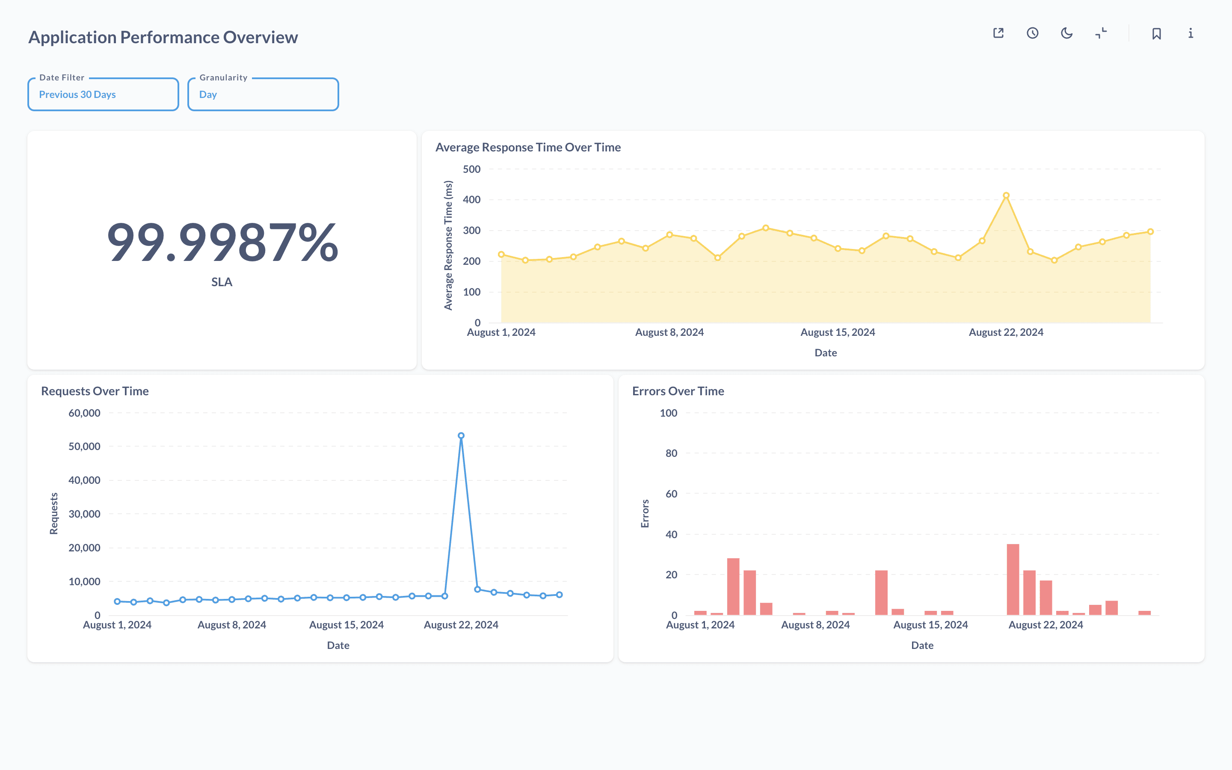1232x770 pixels.
Task: Click the Application Performance Overview heading
Action: coord(163,37)
